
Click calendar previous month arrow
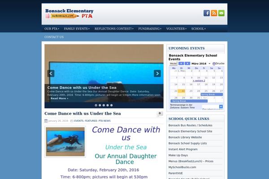[x=181, y=64]
